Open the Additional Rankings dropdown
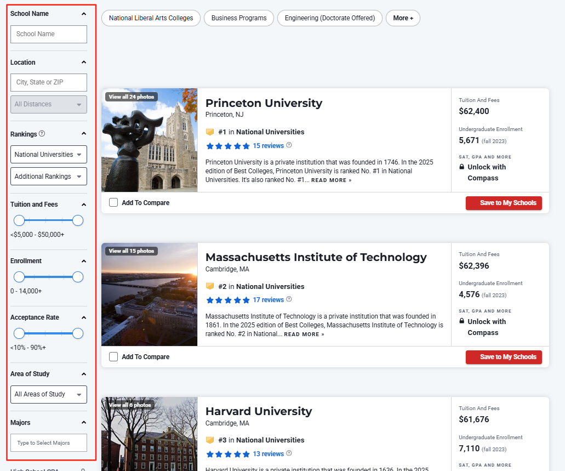Screen dimensions: 565x471 click(x=49, y=177)
